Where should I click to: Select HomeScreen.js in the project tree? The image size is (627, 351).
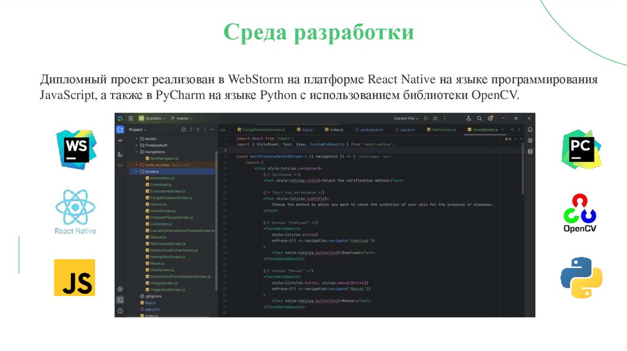(160, 211)
